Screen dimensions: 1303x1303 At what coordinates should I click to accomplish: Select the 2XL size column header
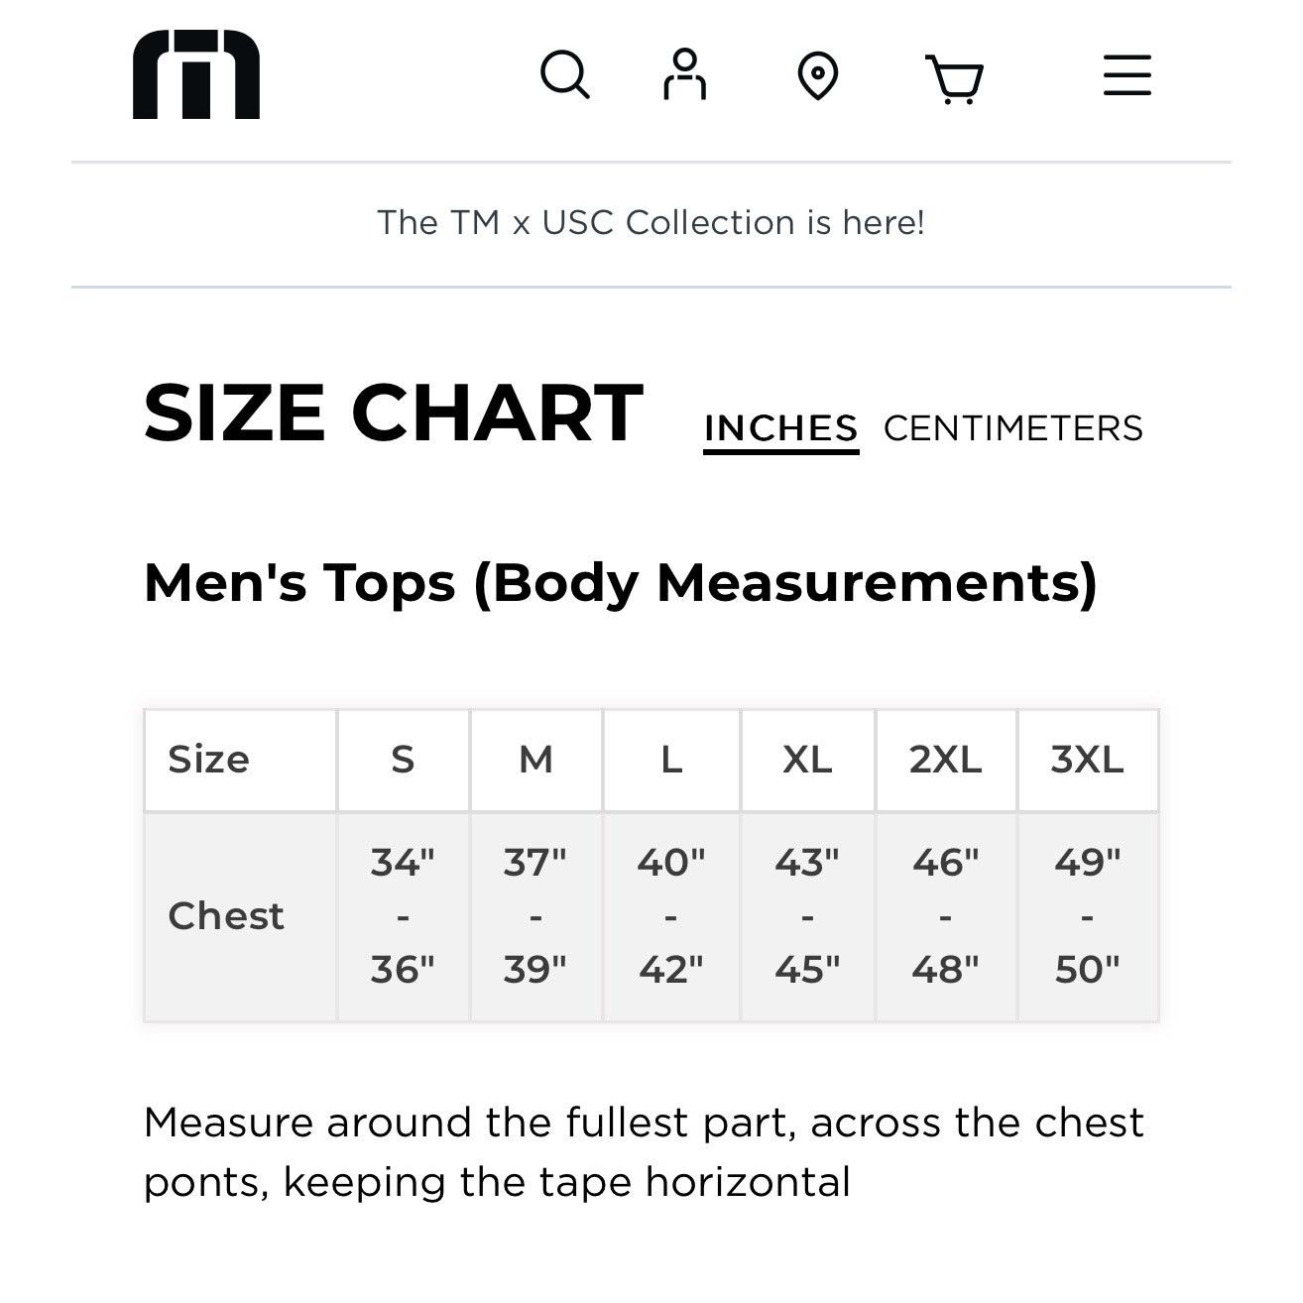(x=946, y=761)
